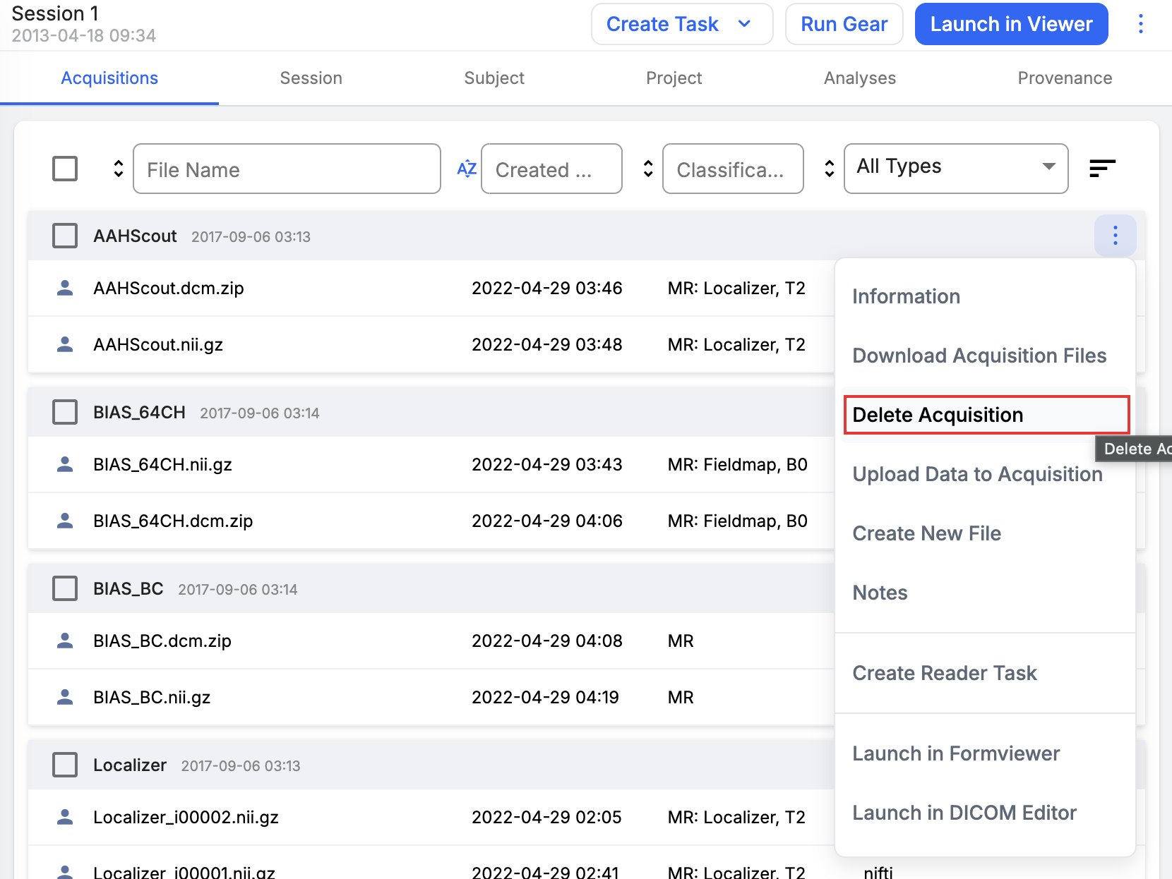Switch to the Subject tab

click(x=494, y=78)
